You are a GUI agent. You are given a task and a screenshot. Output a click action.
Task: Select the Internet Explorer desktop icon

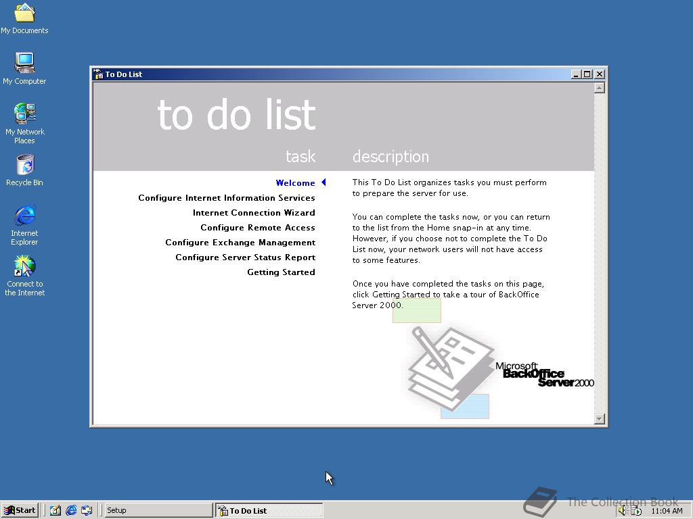[25, 224]
